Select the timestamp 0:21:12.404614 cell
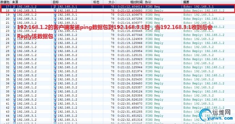235x124 pixels. (130, 6)
